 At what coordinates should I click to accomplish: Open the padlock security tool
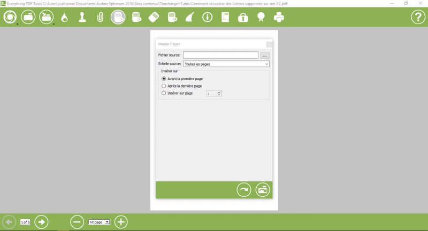[243, 18]
